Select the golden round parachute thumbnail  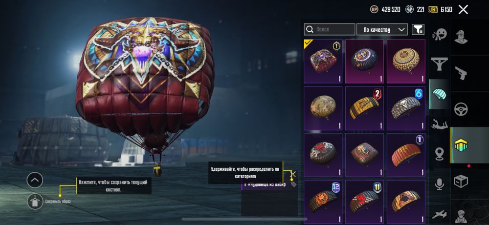coord(406,61)
